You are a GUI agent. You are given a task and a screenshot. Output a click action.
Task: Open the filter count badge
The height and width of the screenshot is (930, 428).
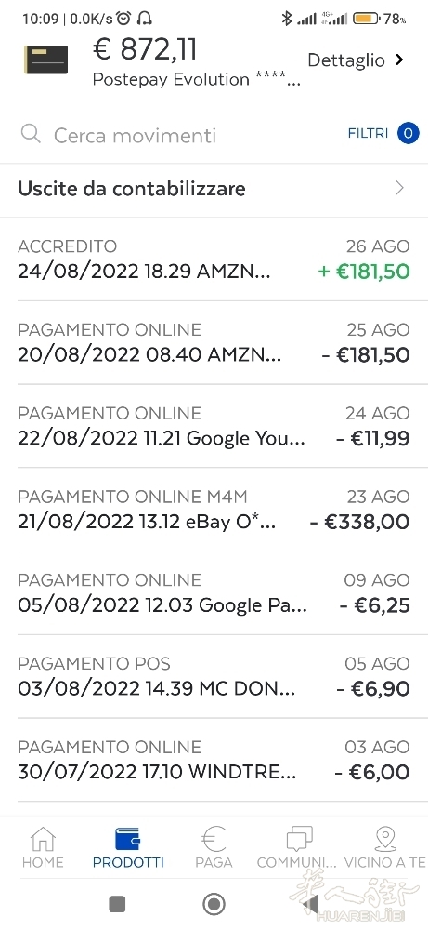(x=408, y=133)
